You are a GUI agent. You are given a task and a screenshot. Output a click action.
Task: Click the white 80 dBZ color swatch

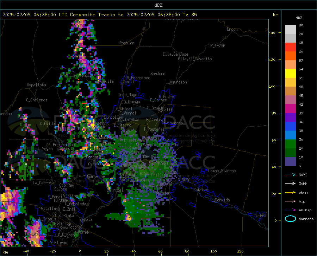pos(290,30)
